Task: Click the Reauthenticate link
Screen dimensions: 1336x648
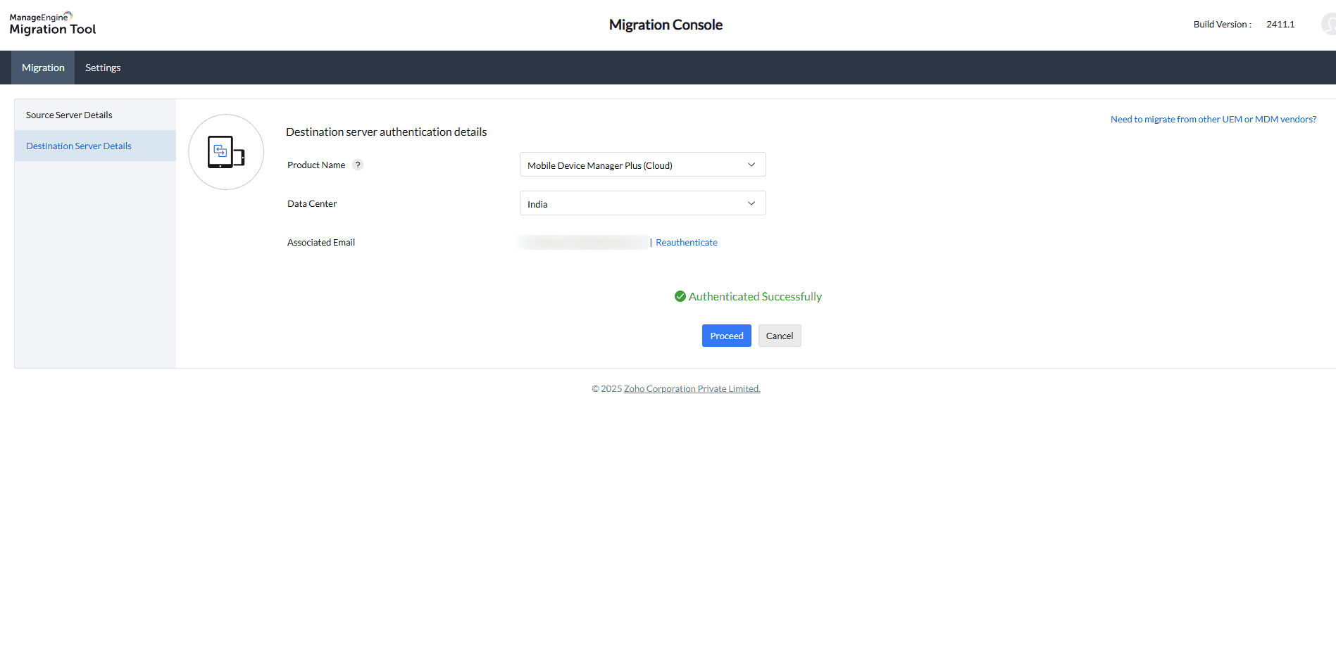Action: click(x=687, y=242)
